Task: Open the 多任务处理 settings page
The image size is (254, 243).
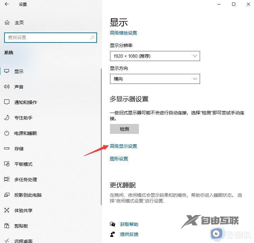Action: 25,180
